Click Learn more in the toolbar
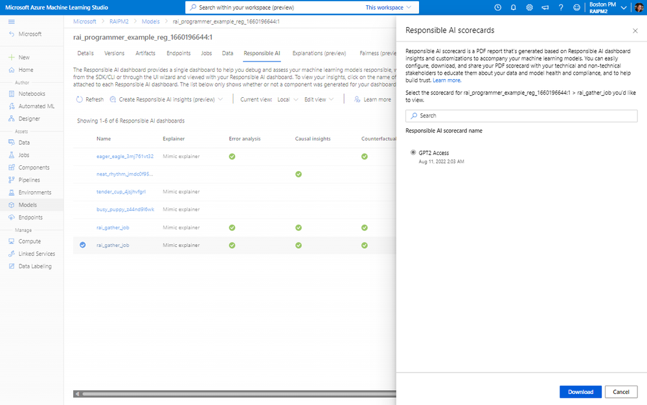This screenshot has height=405, width=647. [x=372, y=100]
